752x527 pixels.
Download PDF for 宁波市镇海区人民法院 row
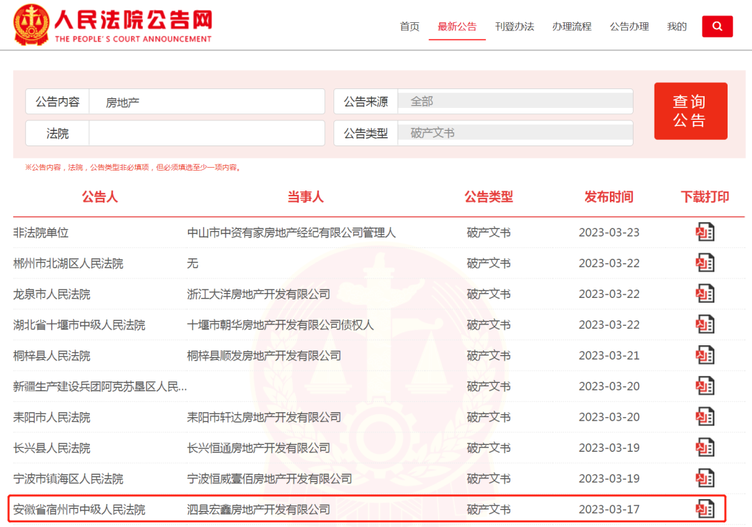(705, 478)
